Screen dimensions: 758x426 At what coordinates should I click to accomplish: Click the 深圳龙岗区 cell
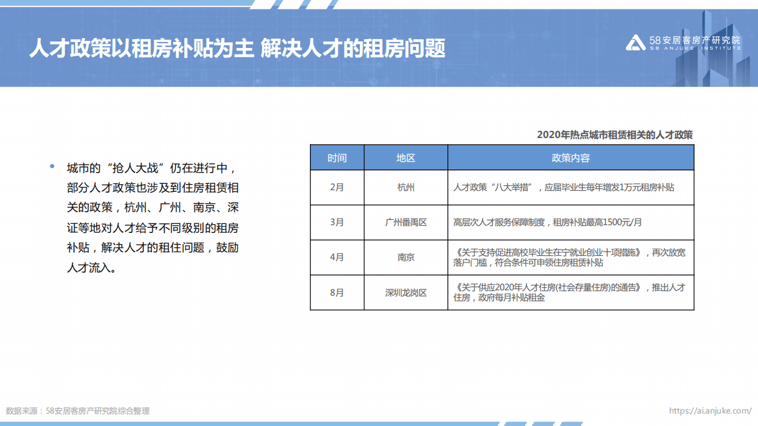[406, 292]
